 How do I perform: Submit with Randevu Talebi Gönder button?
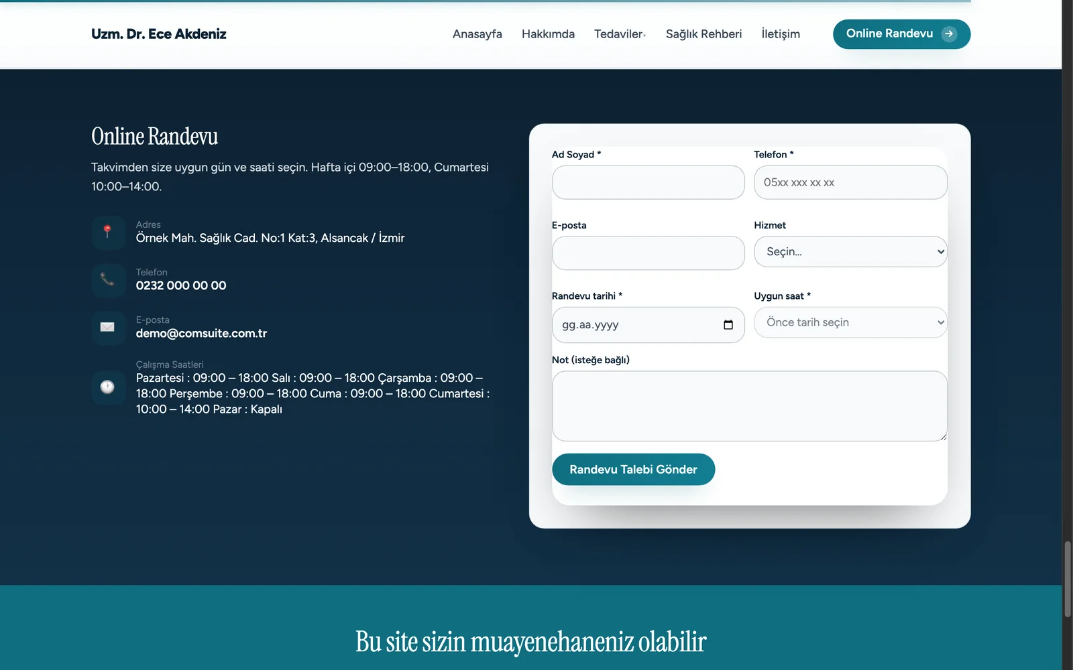click(633, 470)
